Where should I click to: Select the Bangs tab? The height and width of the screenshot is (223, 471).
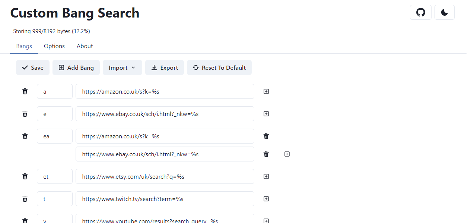coord(24,46)
